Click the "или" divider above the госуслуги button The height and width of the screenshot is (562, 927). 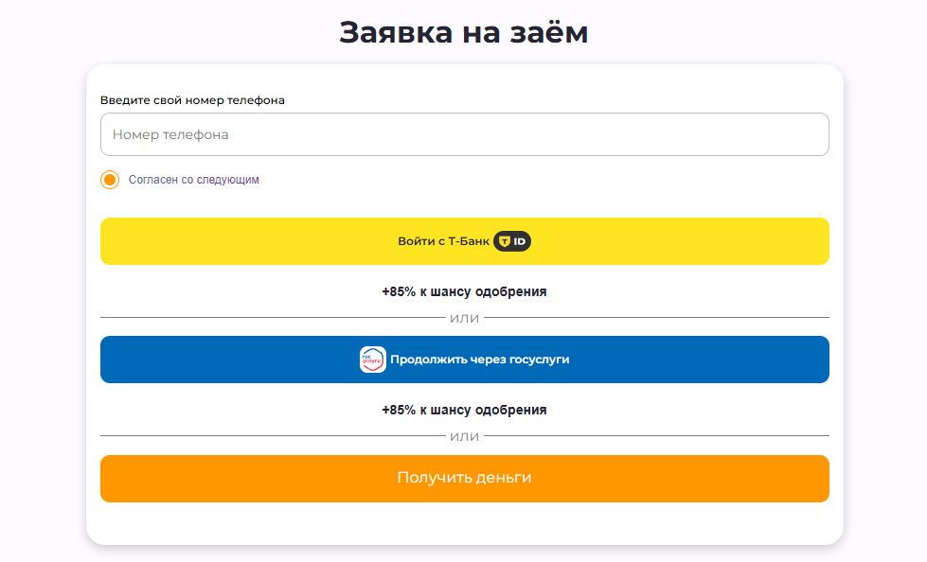[464, 318]
